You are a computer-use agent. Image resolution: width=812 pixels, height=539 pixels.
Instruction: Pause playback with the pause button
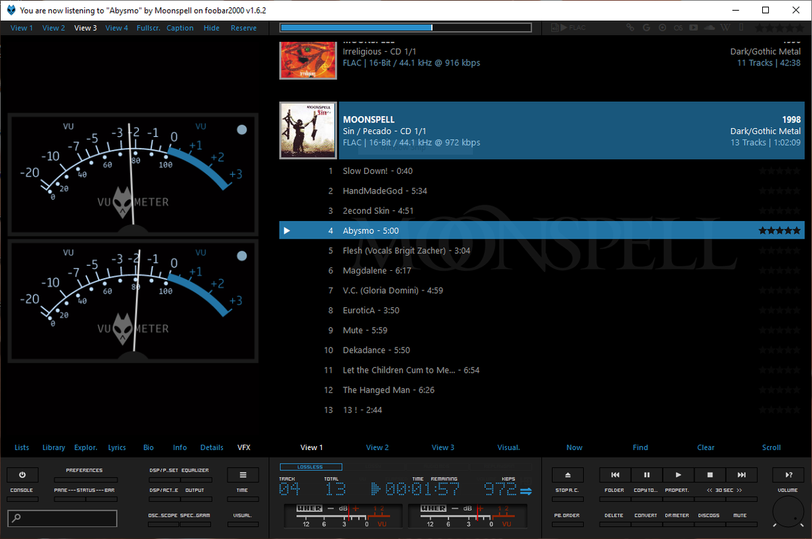click(646, 474)
